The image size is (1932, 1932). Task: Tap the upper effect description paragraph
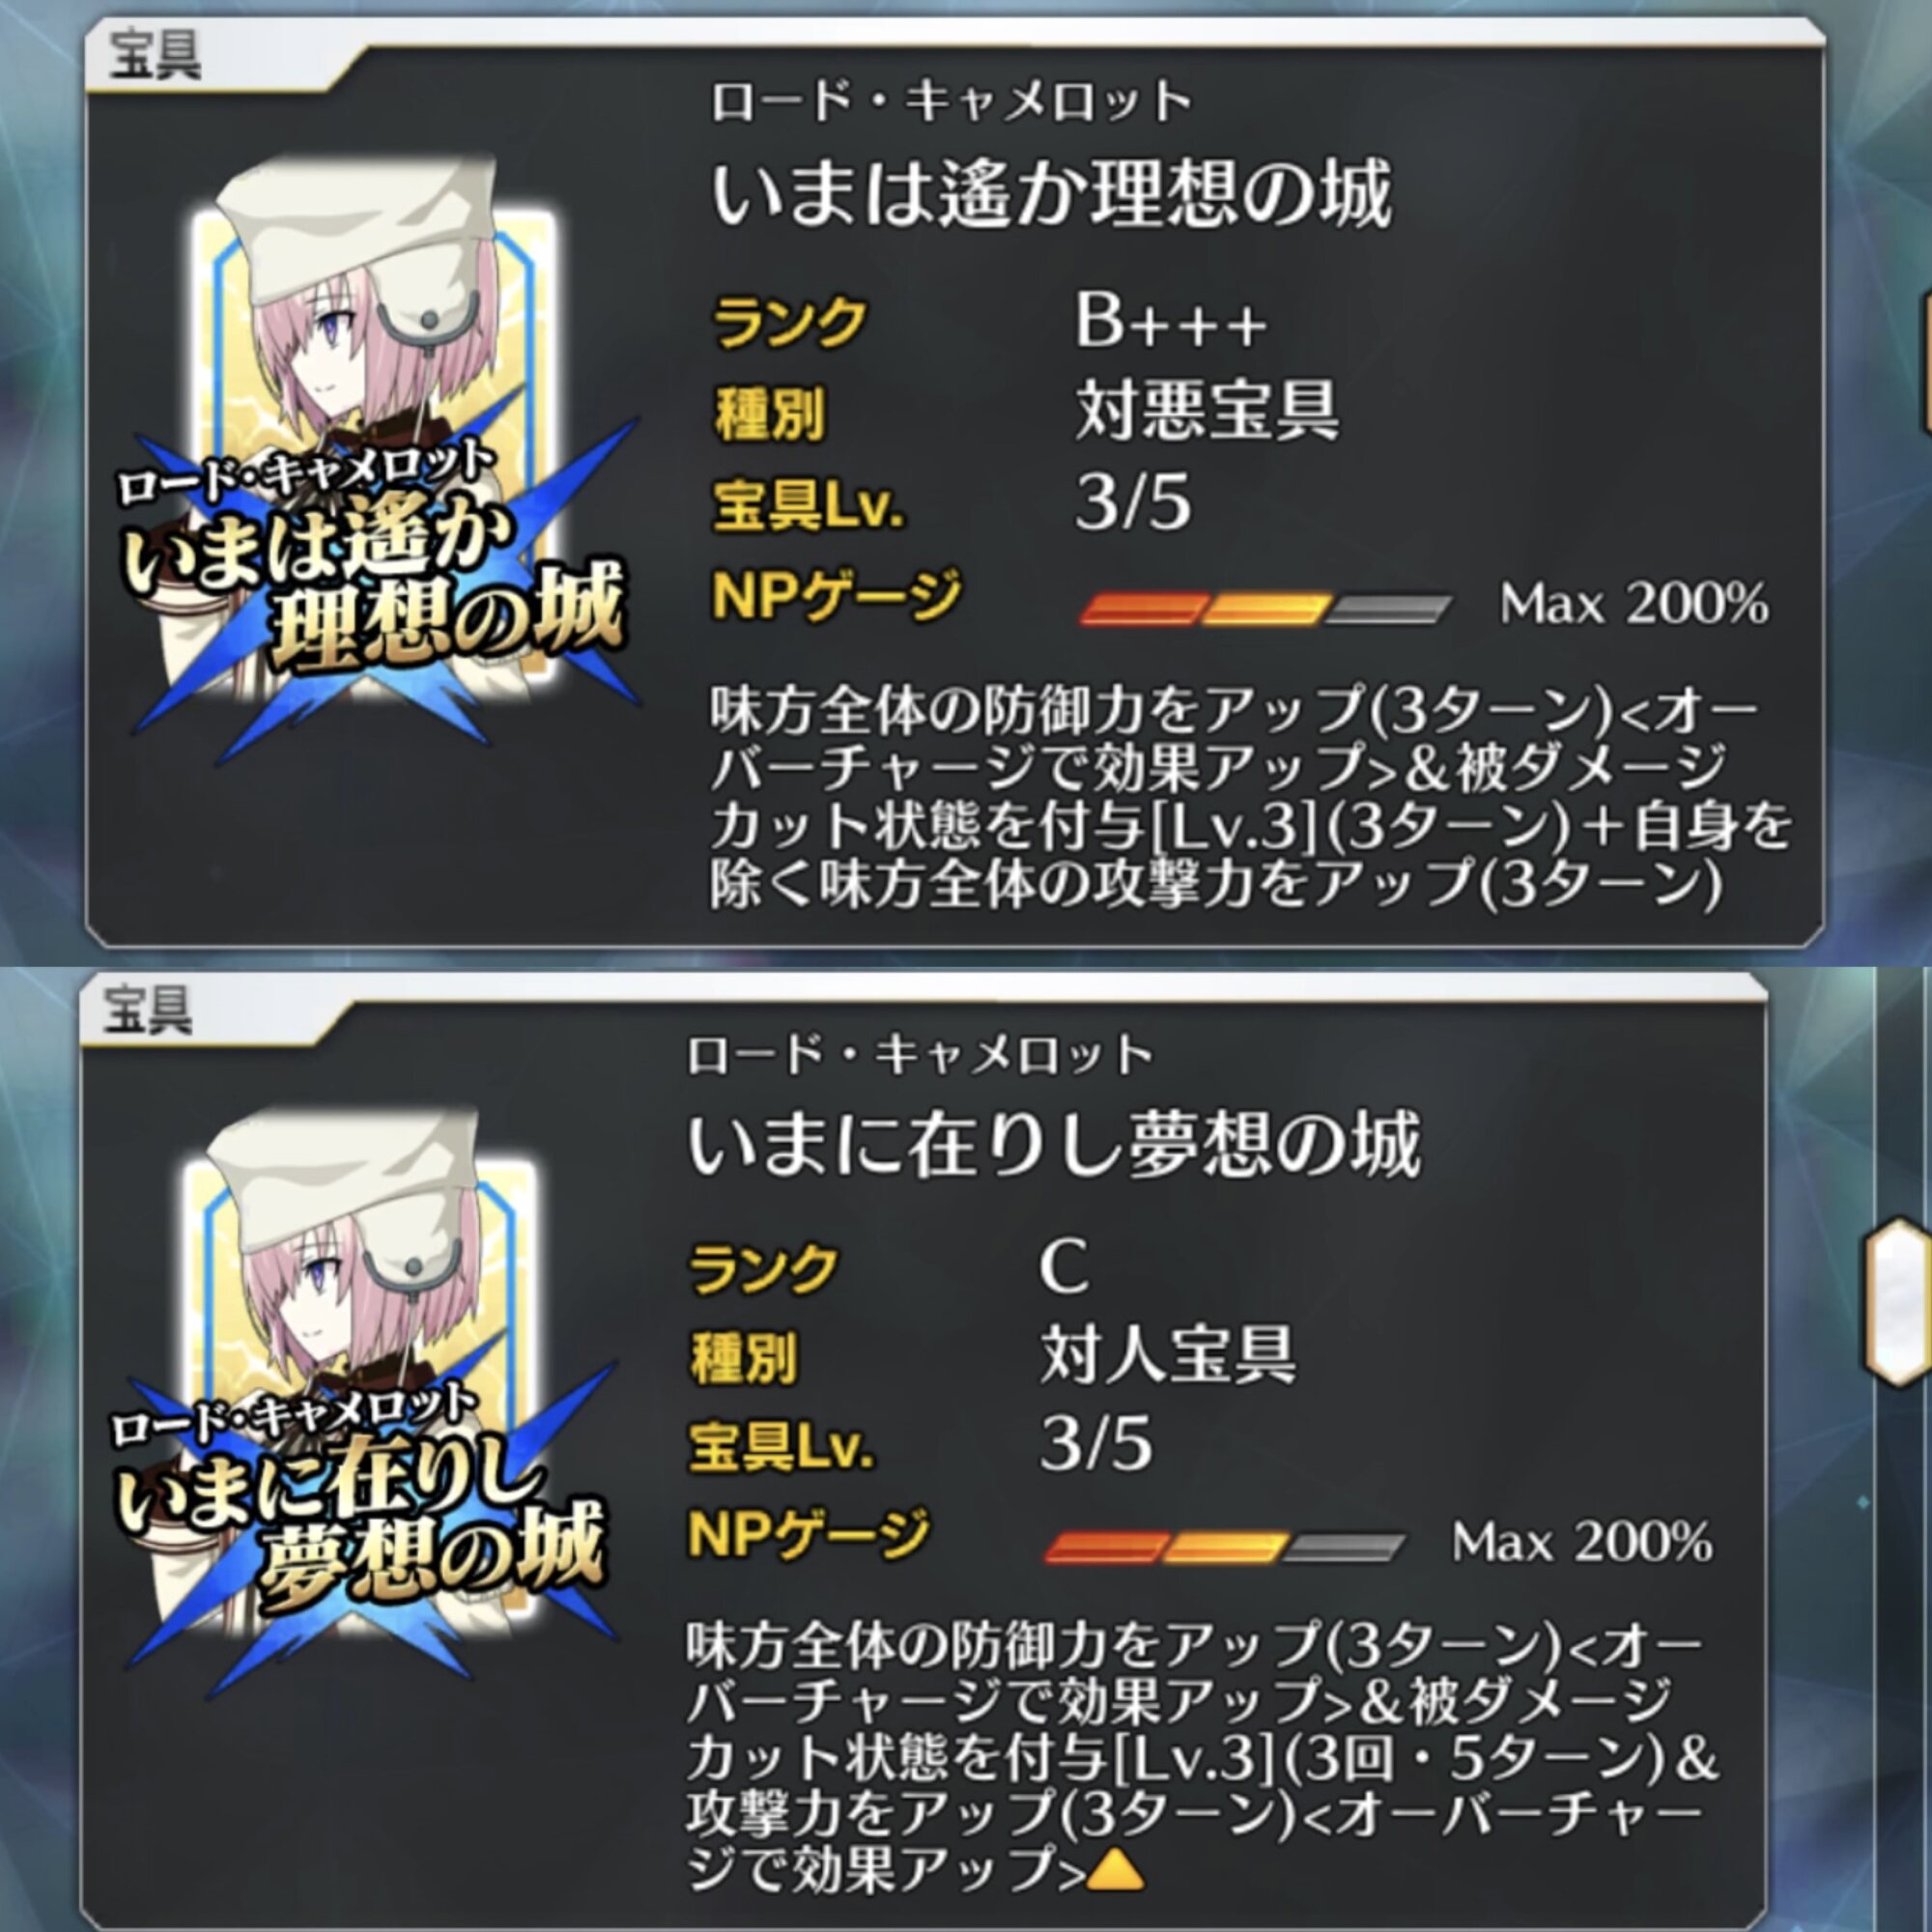(1250, 797)
